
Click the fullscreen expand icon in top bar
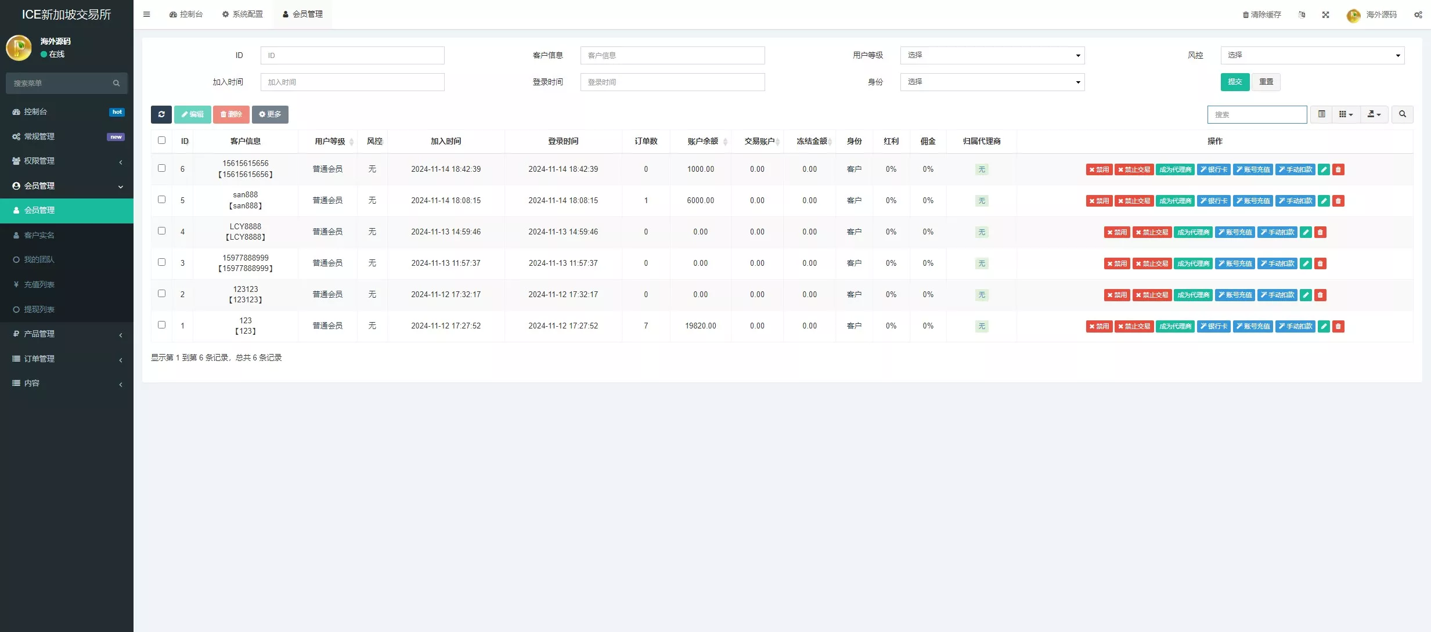[x=1326, y=15]
